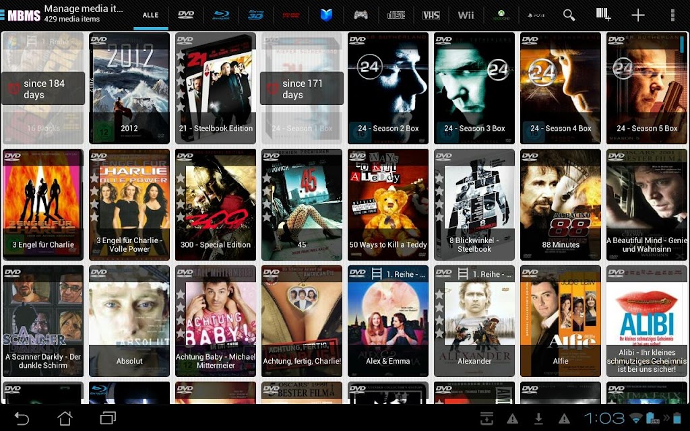Open 3 Engel für Charlie cover
The width and height of the screenshot is (690, 431).
(43, 205)
